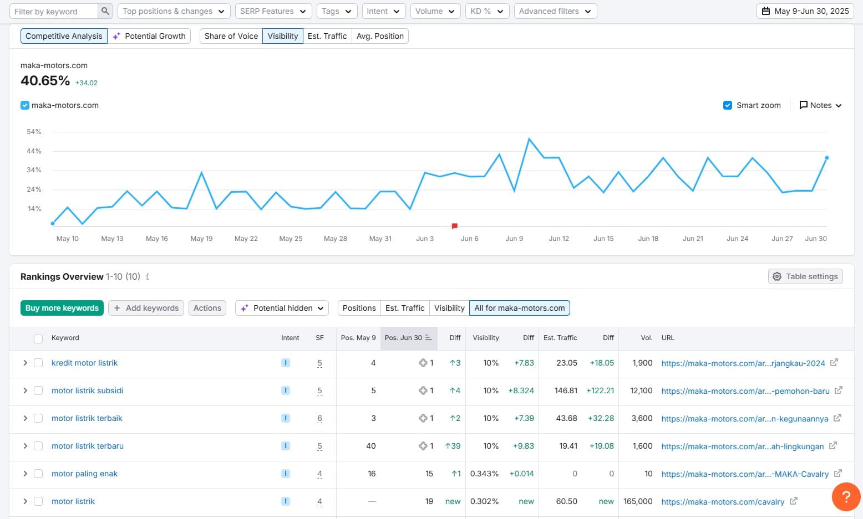Expand the motor listrik subsidi row
Viewport: 863px width, 519px height.
pyautogui.click(x=25, y=390)
